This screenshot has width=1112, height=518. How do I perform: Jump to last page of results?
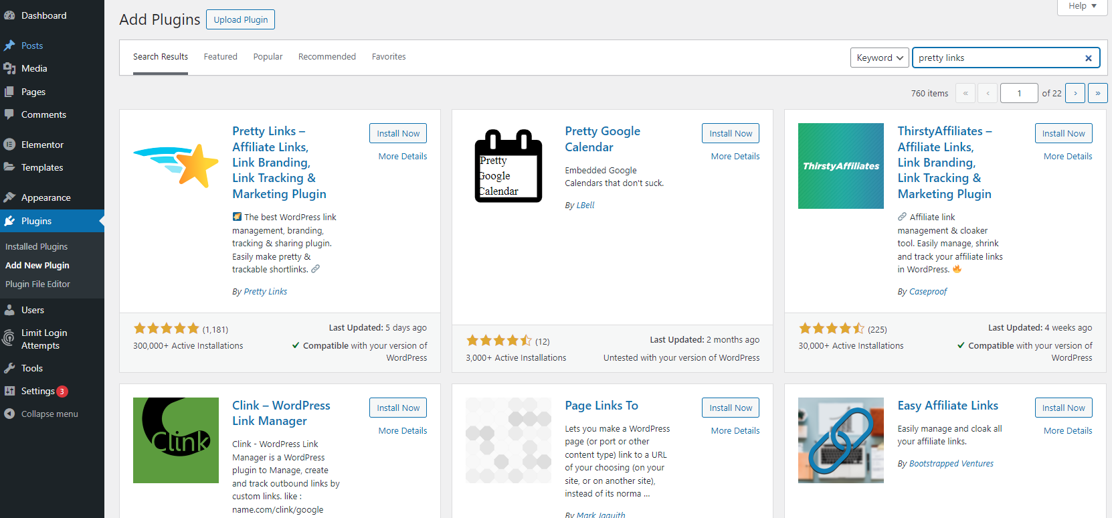pyautogui.click(x=1098, y=93)
